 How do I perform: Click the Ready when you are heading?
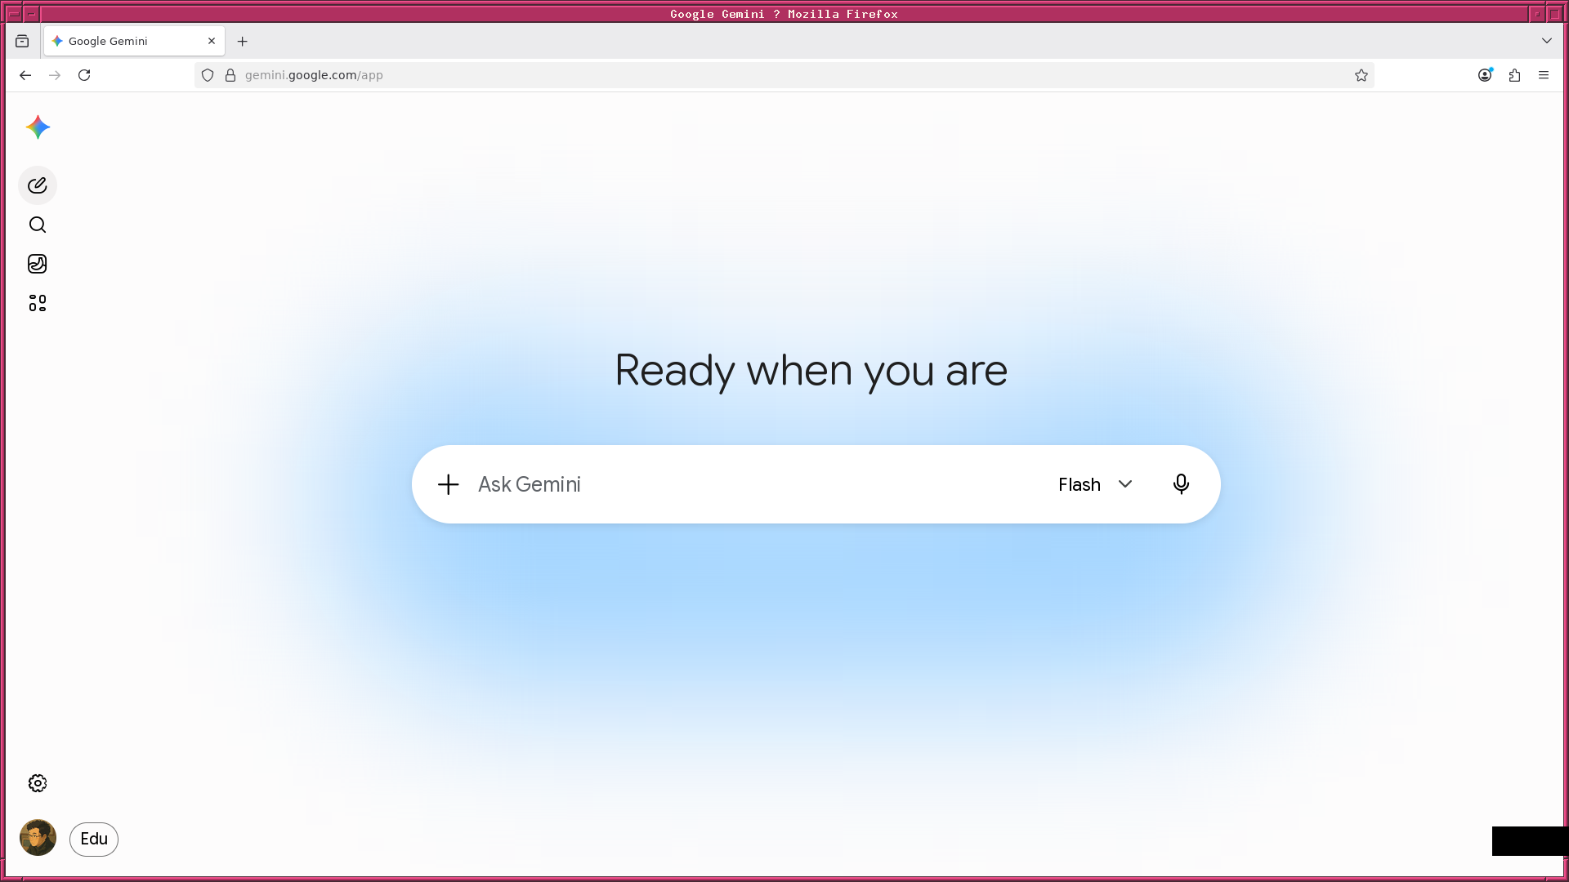(811, 370)
